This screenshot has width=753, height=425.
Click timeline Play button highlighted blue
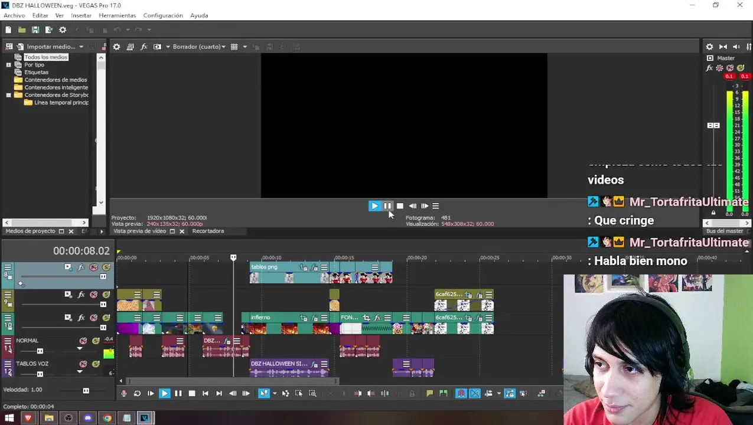(164, 394)
